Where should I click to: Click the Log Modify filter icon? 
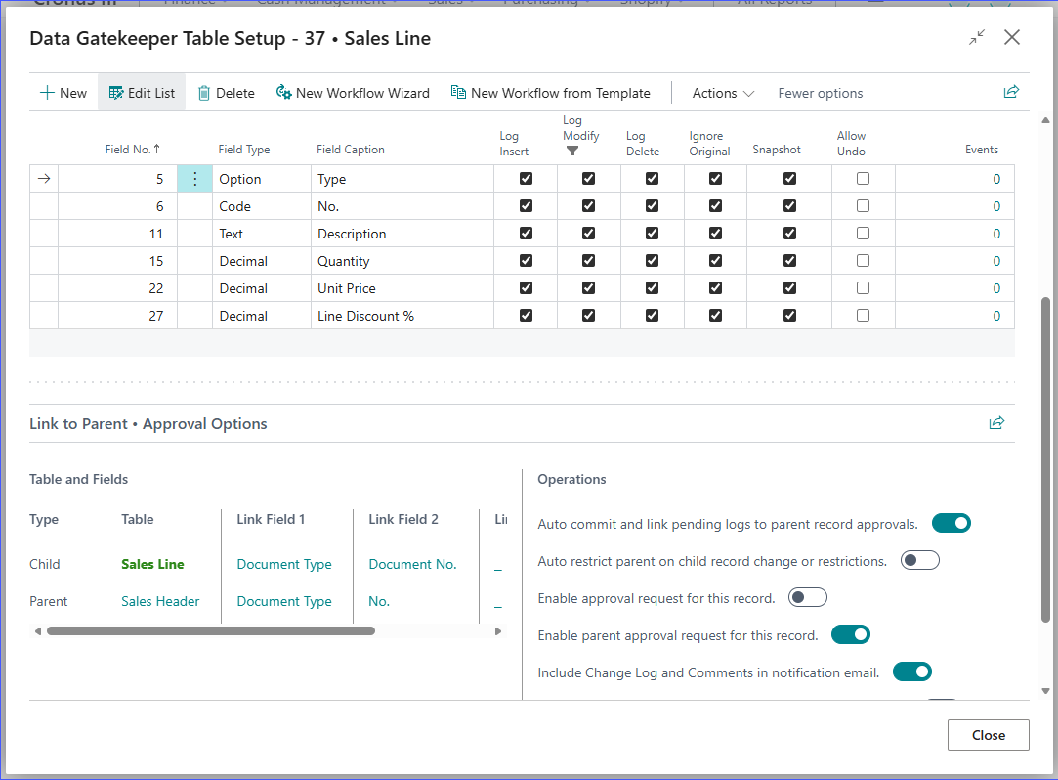pos(572,152)
